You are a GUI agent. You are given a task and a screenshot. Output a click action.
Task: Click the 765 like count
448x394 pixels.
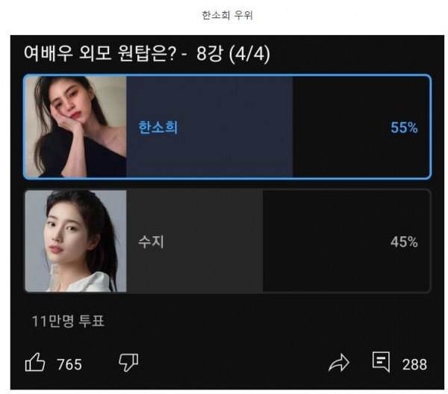[69, 365]
